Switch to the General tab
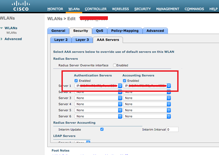The image size is (219, 155). tap(58, 31)
